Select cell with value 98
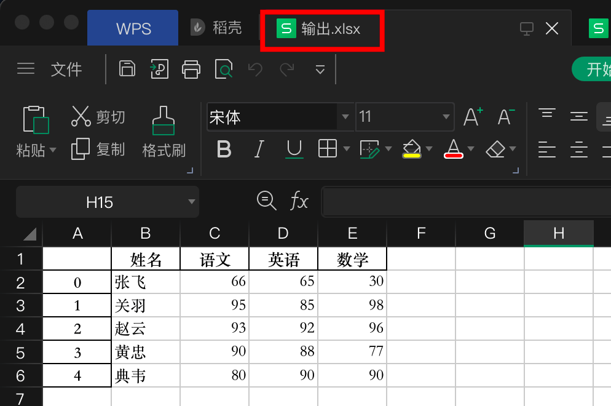 (352, 305)
